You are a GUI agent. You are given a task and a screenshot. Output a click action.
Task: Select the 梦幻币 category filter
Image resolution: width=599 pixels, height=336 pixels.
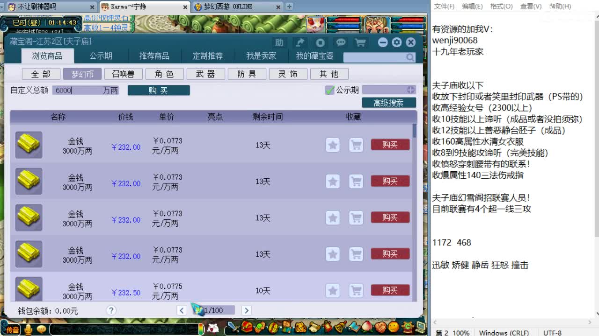pyautogui.click(x=82, y=74)
